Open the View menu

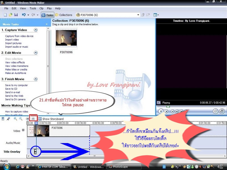point(23,8)
